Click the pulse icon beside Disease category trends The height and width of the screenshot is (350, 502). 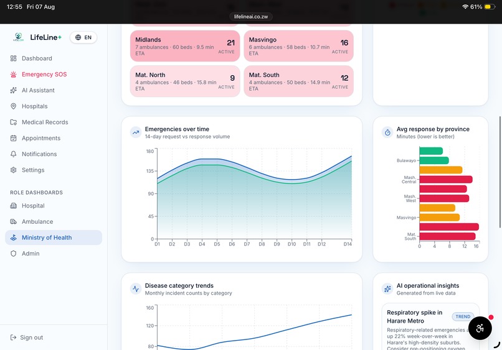point(136,289)
